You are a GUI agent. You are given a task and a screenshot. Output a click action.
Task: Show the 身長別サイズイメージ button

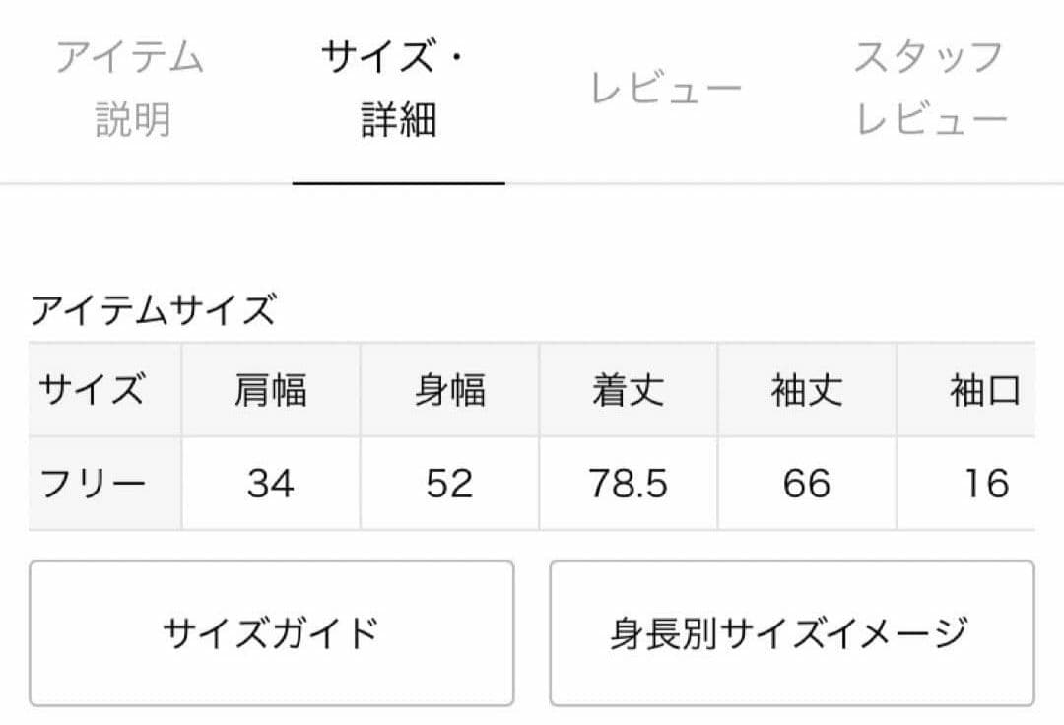pyautogui.click(x=791, y=632)
